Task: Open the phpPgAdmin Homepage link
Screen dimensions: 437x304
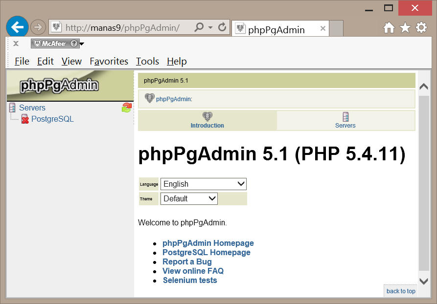Action: pos(208,243)
